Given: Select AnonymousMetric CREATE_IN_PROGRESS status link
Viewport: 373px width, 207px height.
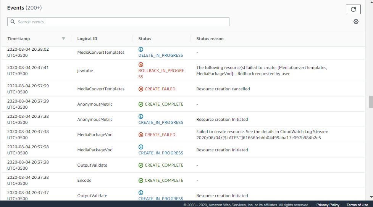Looking at the screenshot, I should point(161,122).
